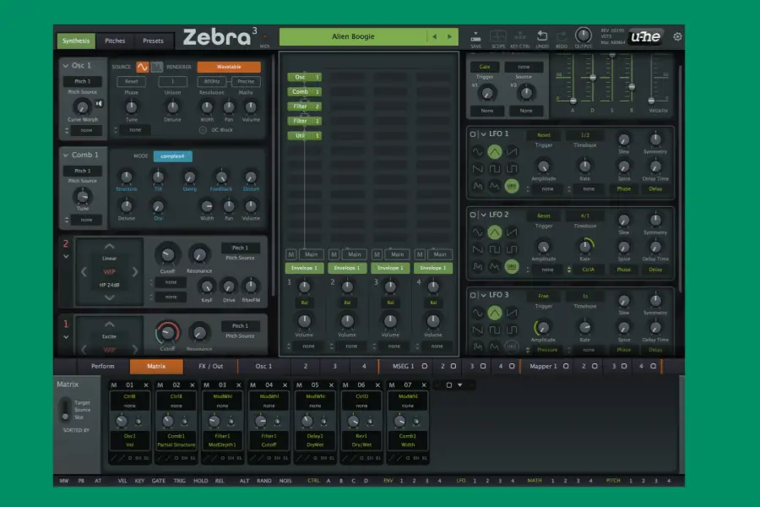Image resolution: width=760 pixels, height=507 pixels.
Task: Select the sine waveform for LFO 1
Action: [477, 152]
